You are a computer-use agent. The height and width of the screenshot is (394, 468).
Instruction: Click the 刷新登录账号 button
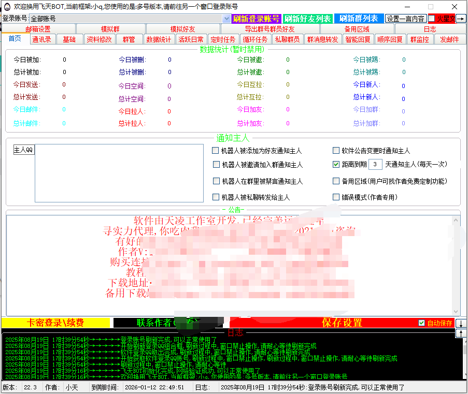257,19
